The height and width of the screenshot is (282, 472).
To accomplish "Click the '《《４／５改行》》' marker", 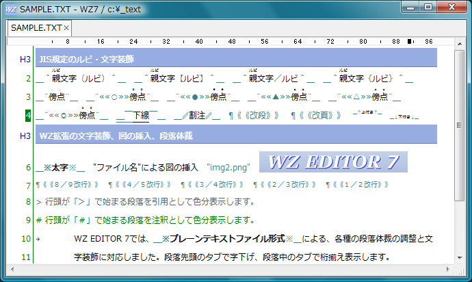I will [143, 184].
